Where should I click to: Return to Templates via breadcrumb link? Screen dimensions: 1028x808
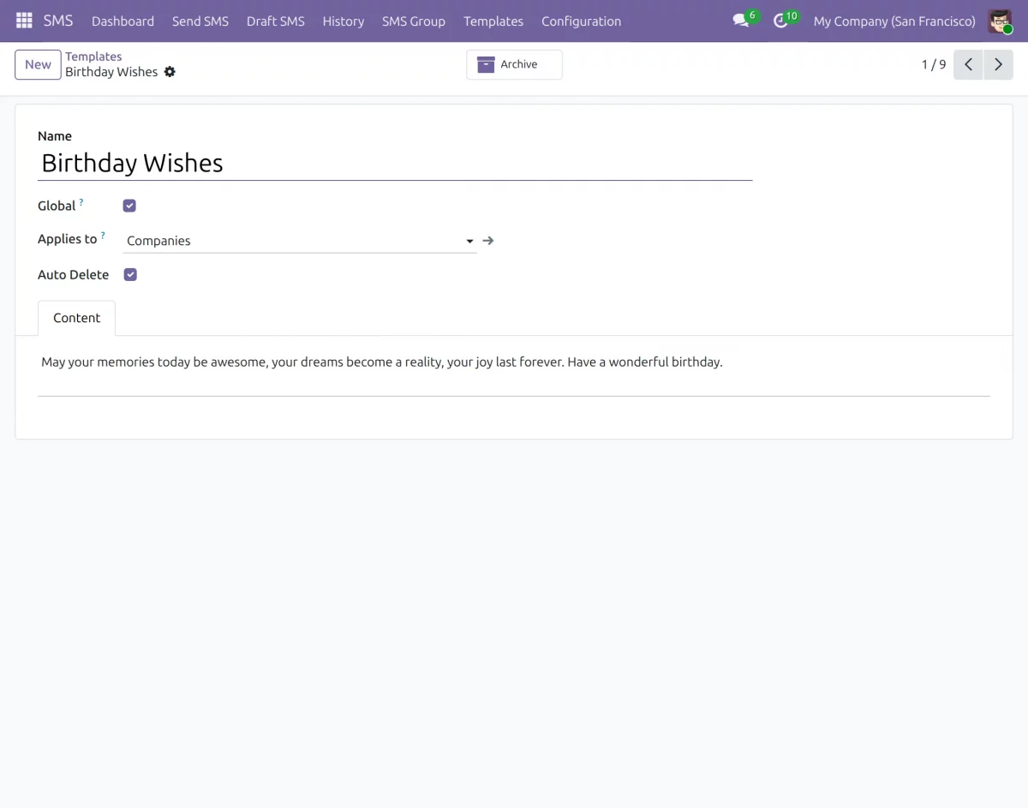(x=93, y=56)
